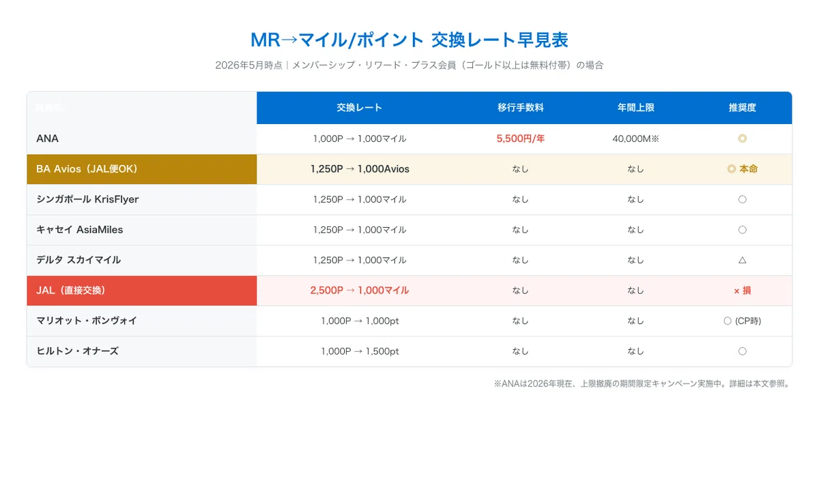
Task: Select the 'ヒルトン・オナーズ' row label
Action: pos(77,351)
